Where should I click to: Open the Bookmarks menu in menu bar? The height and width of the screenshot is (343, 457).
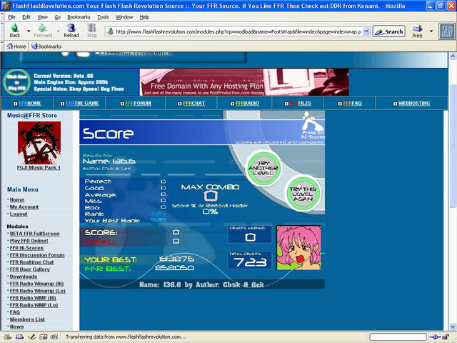pos(79,17)
